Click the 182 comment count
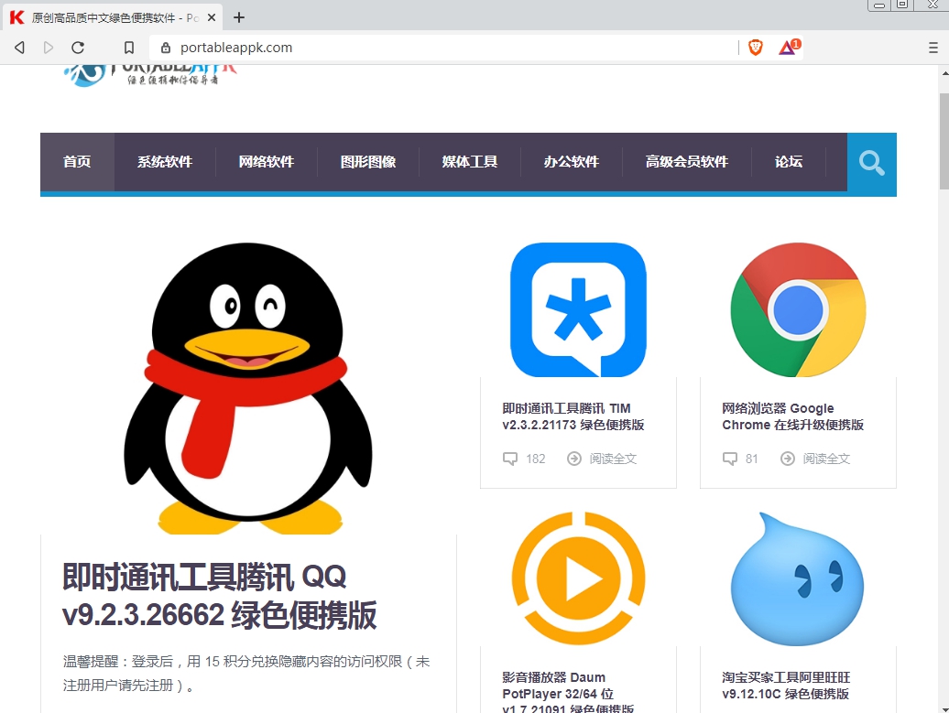Viewport: 949px width, 713px height. 536,459
